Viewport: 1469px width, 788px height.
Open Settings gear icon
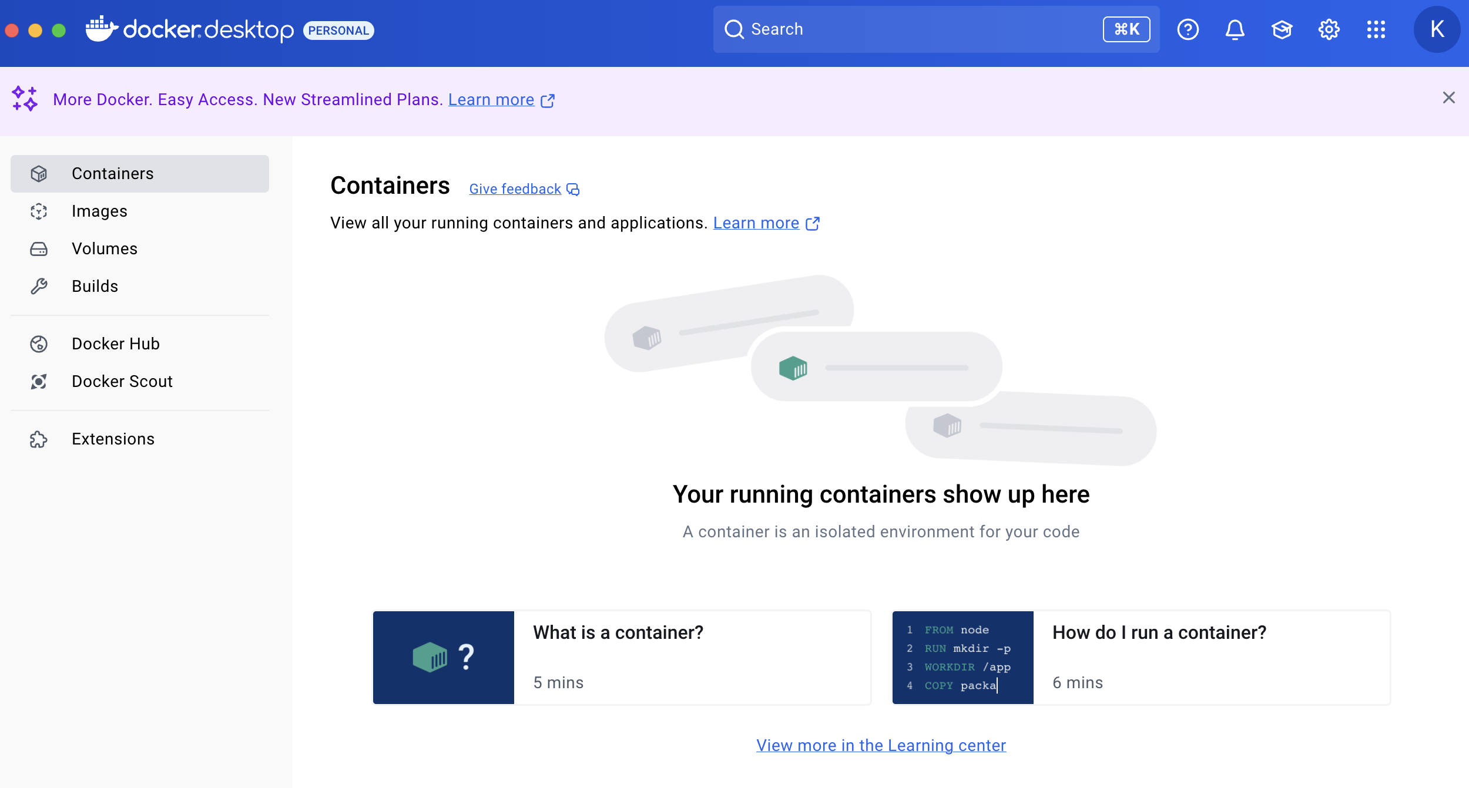point(1329,29)
